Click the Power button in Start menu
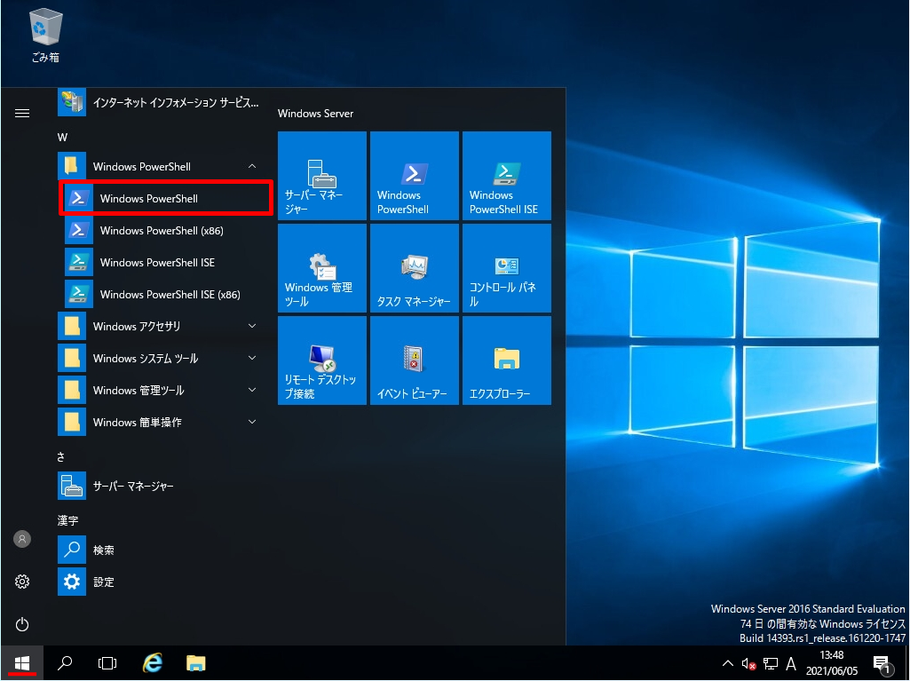Screen dimensions: 910x681 [x=22, y=625]
